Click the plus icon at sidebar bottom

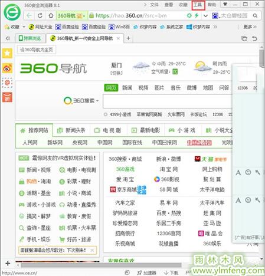click(x=8, y=263)
